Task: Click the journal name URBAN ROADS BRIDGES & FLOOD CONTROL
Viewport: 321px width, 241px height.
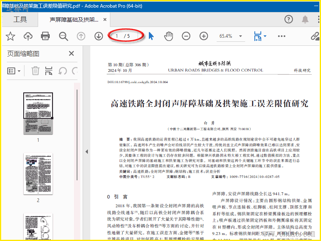Action: (215, 70)
